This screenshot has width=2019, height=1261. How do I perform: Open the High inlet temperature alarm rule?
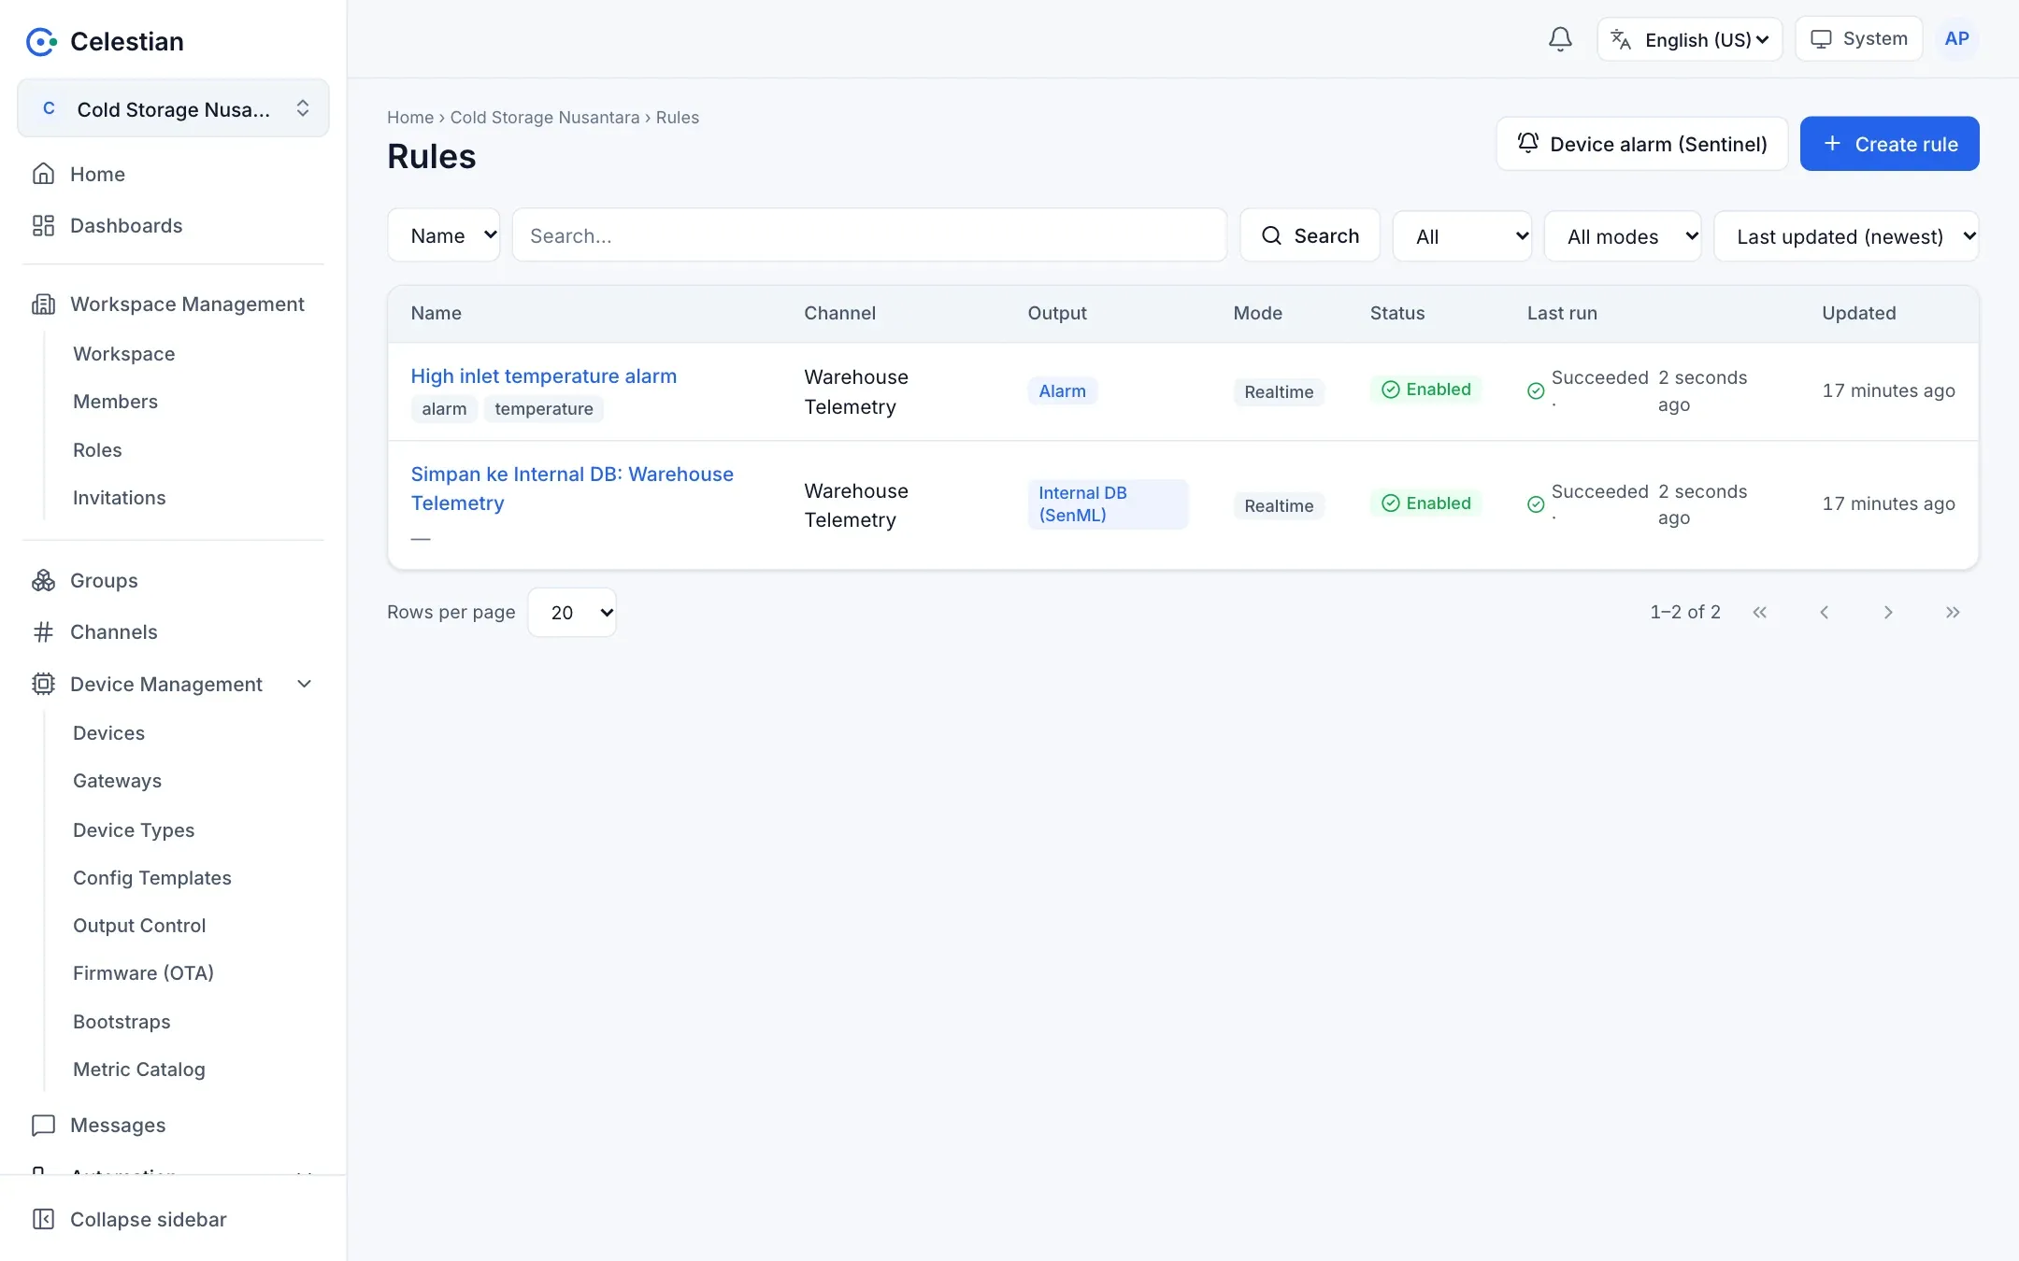click(543, 375)
